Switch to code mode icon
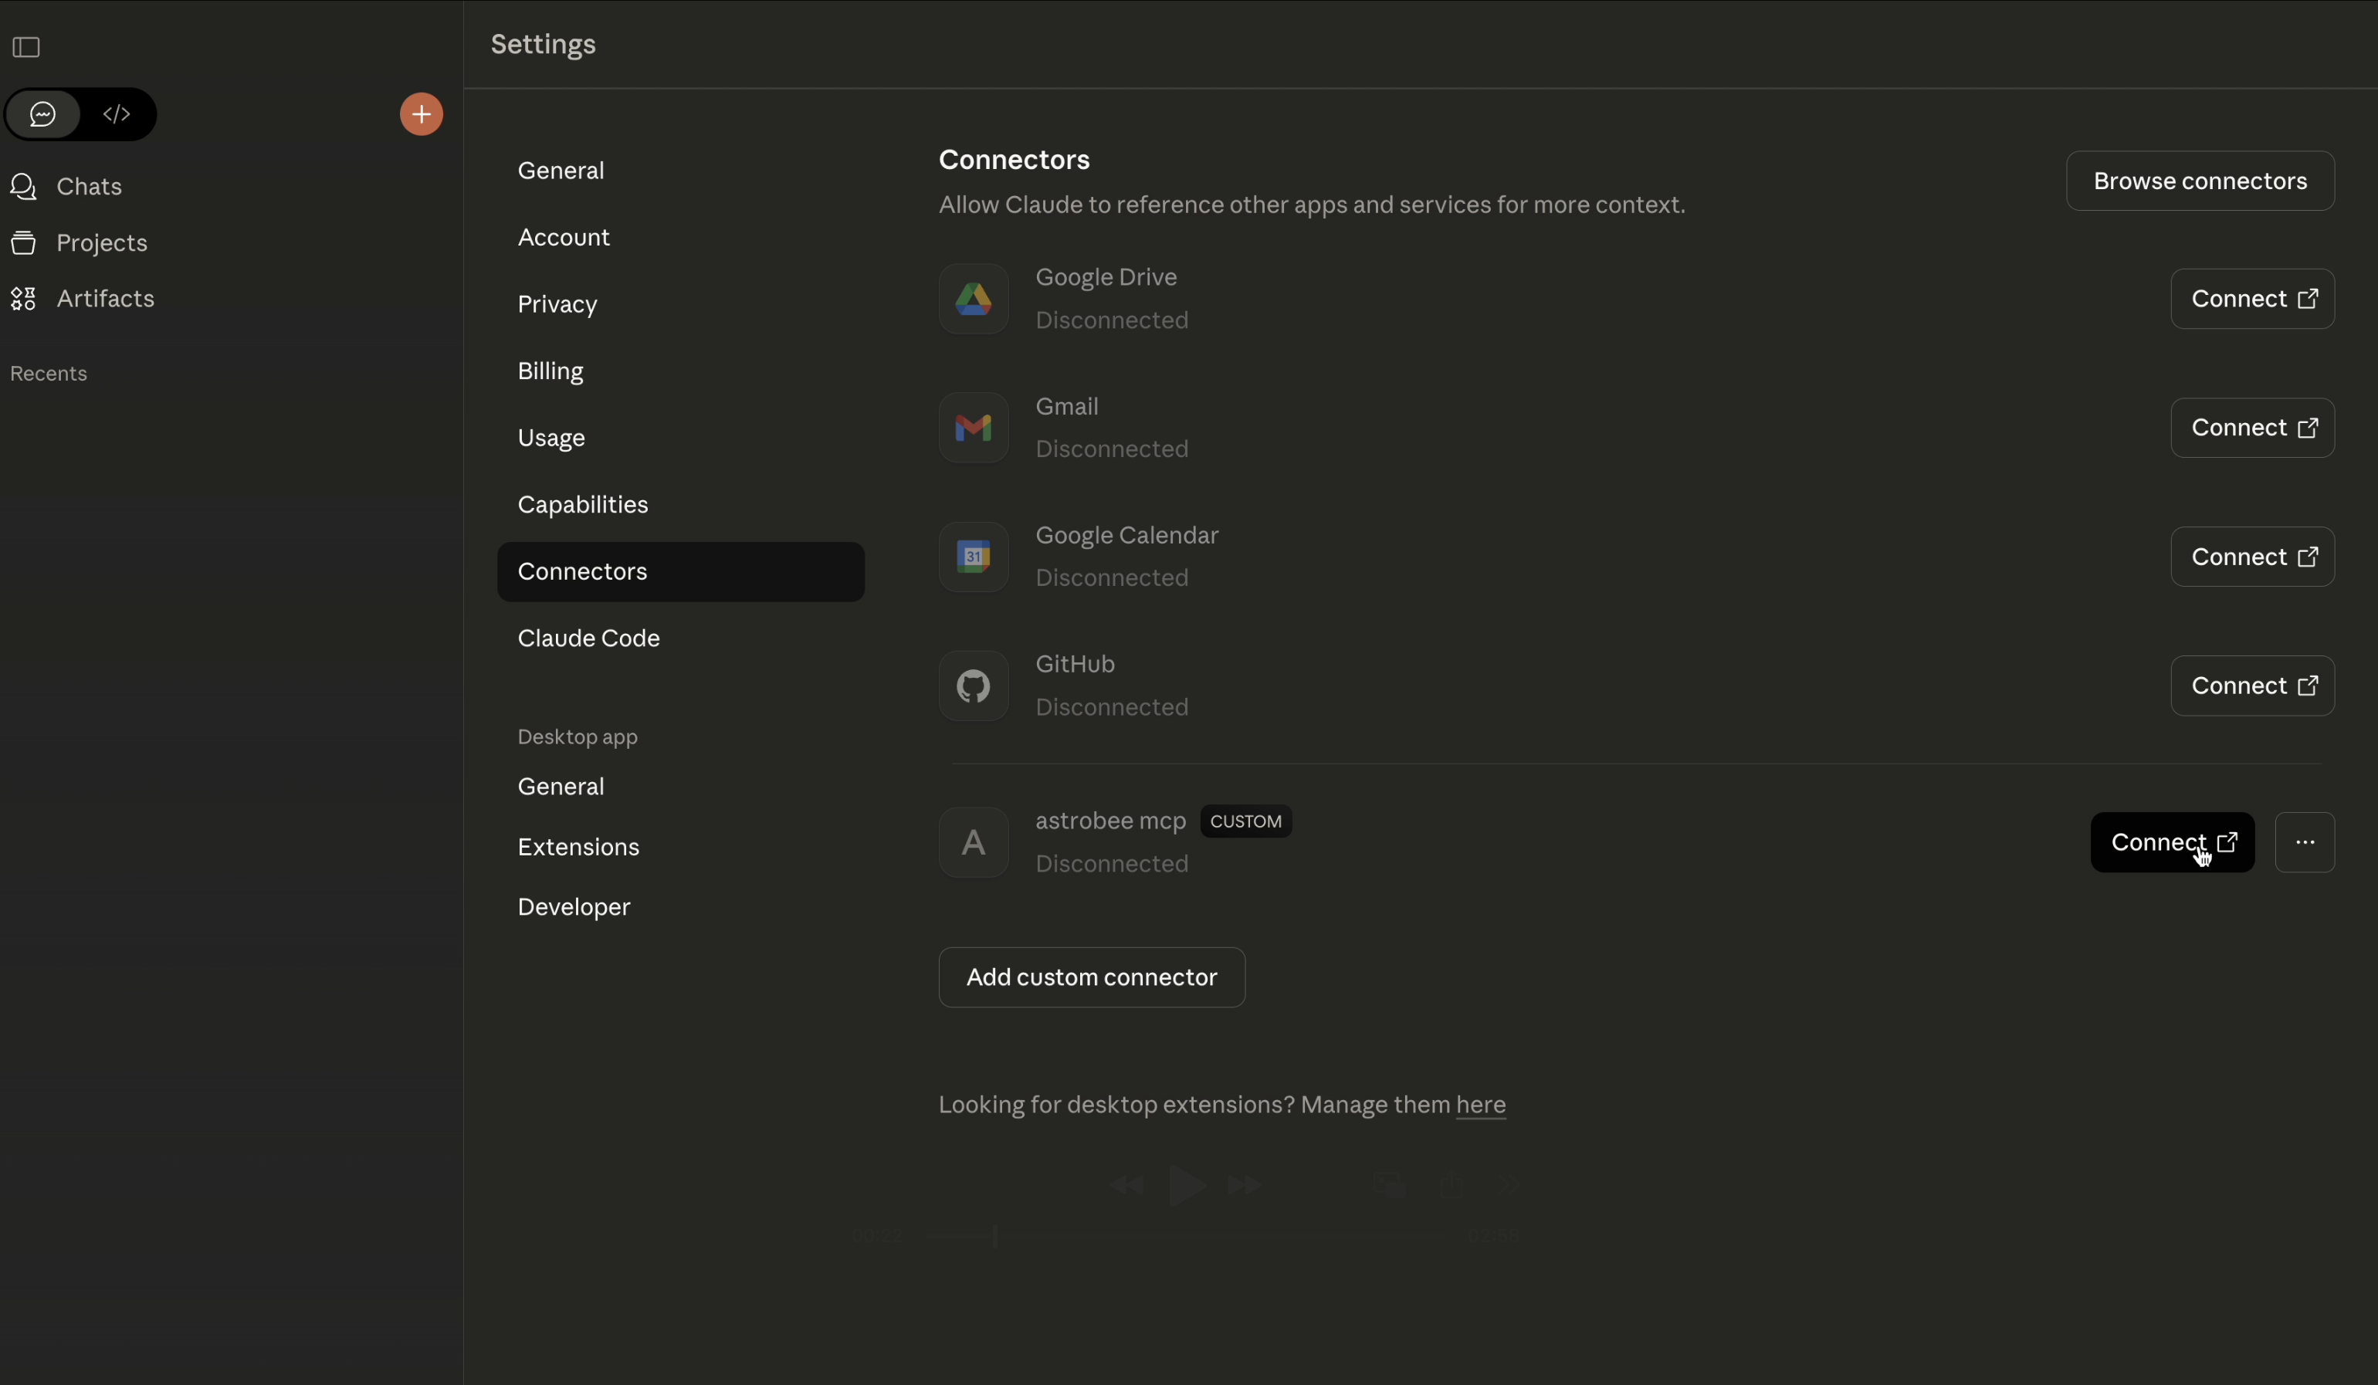2378x1385 pixels. click(117, 114)
